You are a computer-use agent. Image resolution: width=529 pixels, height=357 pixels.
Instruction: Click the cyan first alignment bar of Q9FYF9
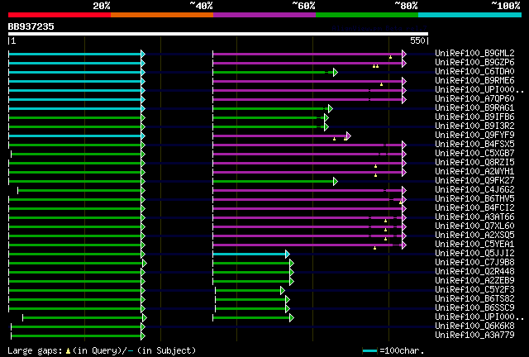[75, 136]
